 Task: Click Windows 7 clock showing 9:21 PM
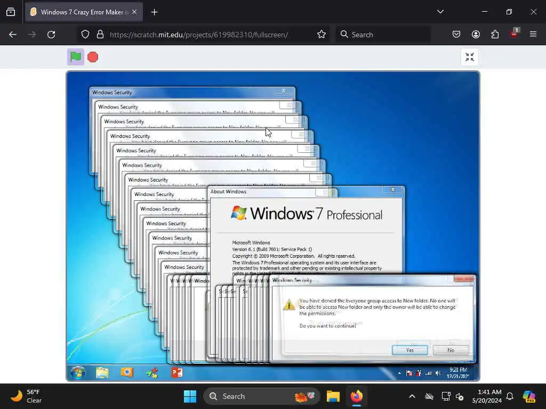click(x=458, y=373)
